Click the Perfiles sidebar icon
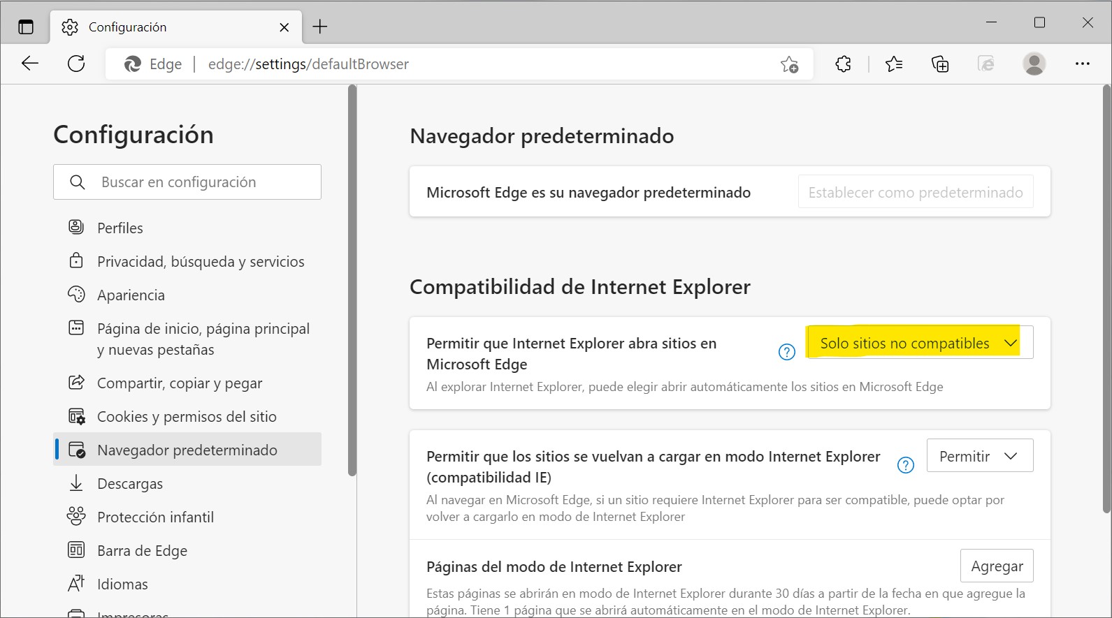This screenshot has height=618, width=1112. [76, 227]
